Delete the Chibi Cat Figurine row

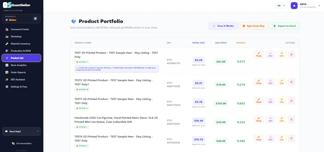coord(291,119)
